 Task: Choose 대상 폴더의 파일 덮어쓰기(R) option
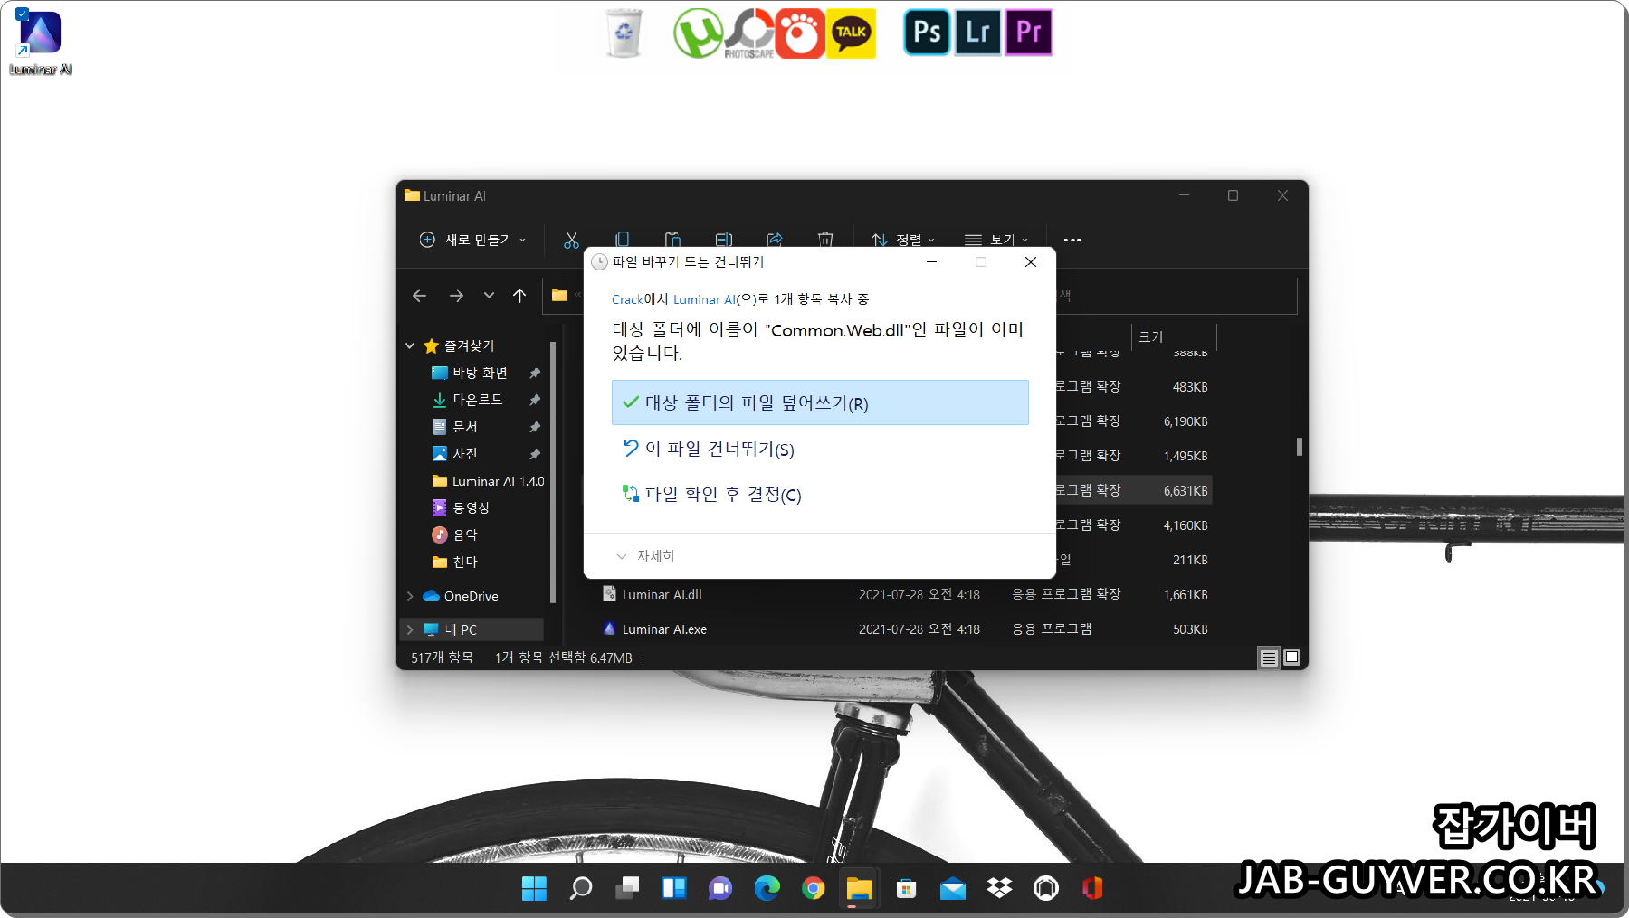point(820,402)
